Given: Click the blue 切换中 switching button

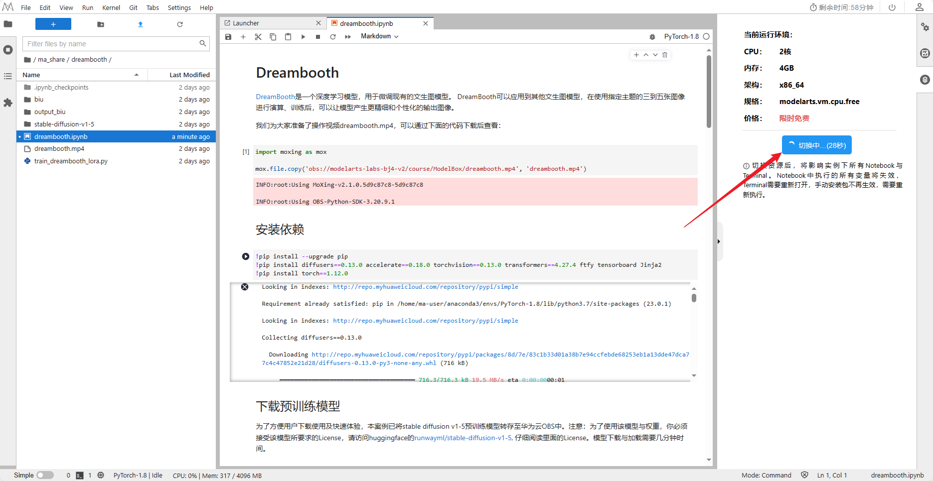Looking at the screenshot, I should coord(817,145).
